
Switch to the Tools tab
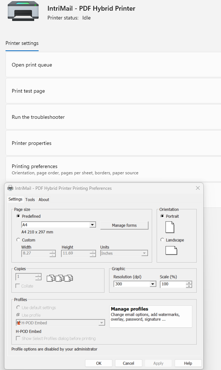coord(30,200)
